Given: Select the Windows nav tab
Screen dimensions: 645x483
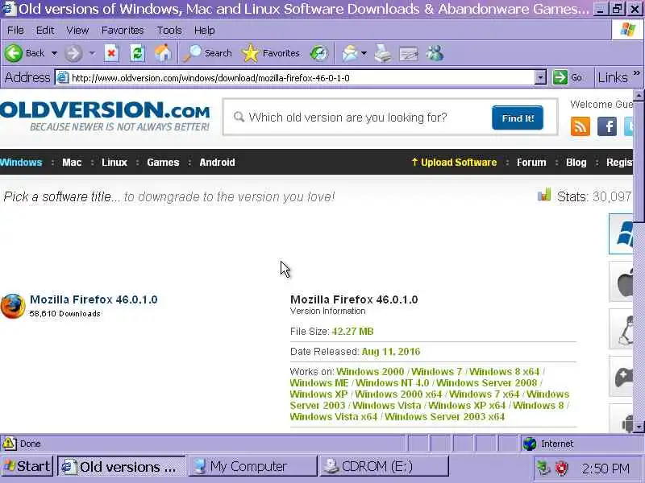Looking at the screenshot, I should (21, 163).
